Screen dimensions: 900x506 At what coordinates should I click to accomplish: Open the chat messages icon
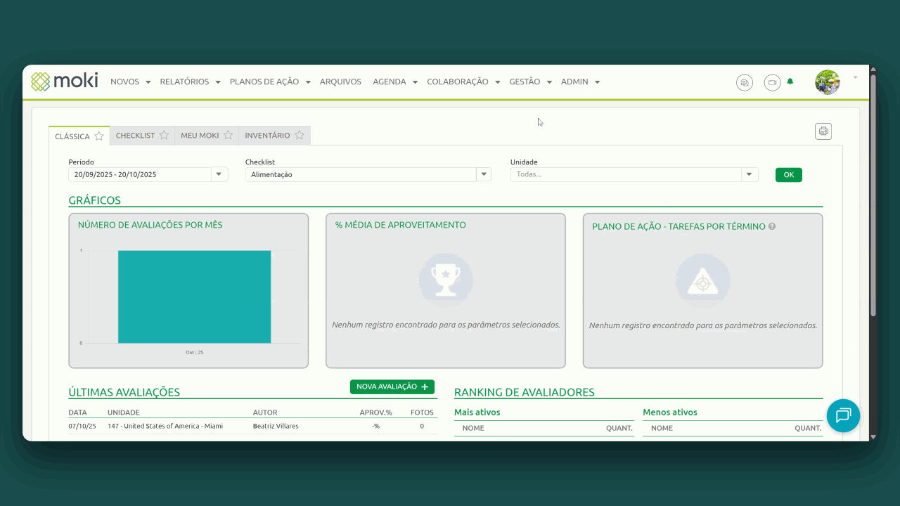744,82
